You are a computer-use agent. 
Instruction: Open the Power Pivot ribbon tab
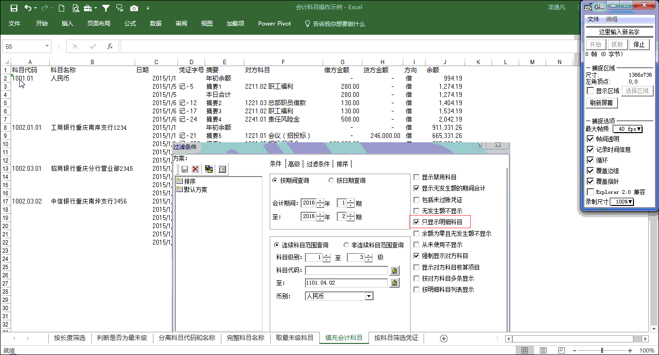pyautogui.click(x=275, y=24)
